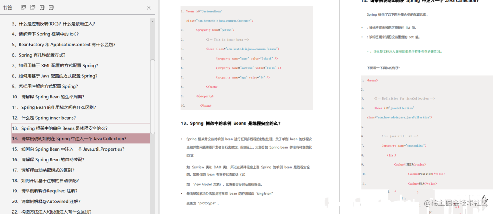Click text Spring 提供了以下四种集合类的配置元素
Viewport: 495px width, 214px height.
397,14
